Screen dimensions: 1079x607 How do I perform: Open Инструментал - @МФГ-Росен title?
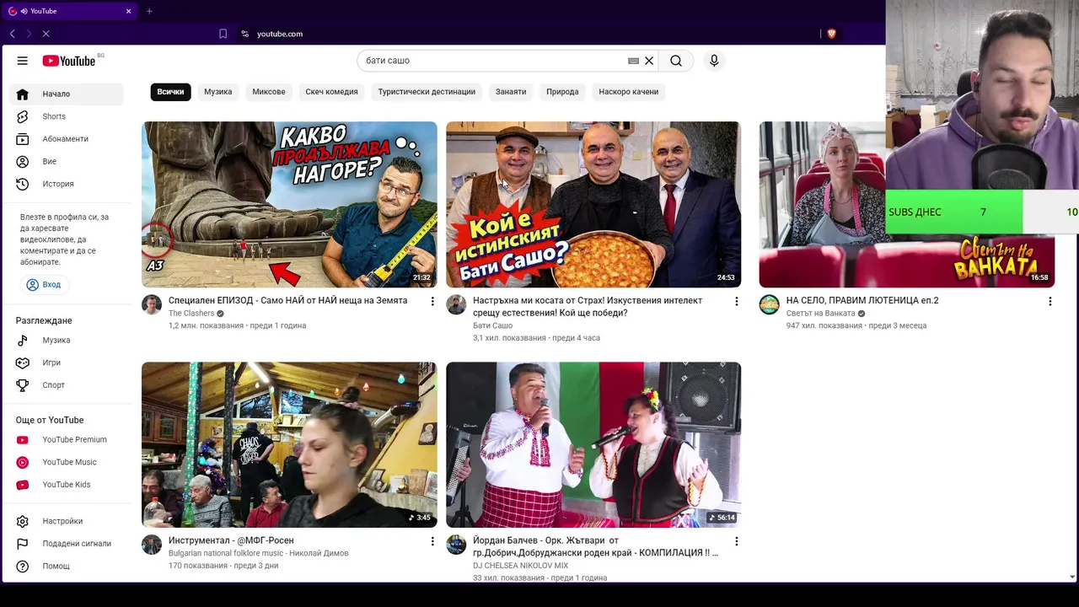coord(231,540)
